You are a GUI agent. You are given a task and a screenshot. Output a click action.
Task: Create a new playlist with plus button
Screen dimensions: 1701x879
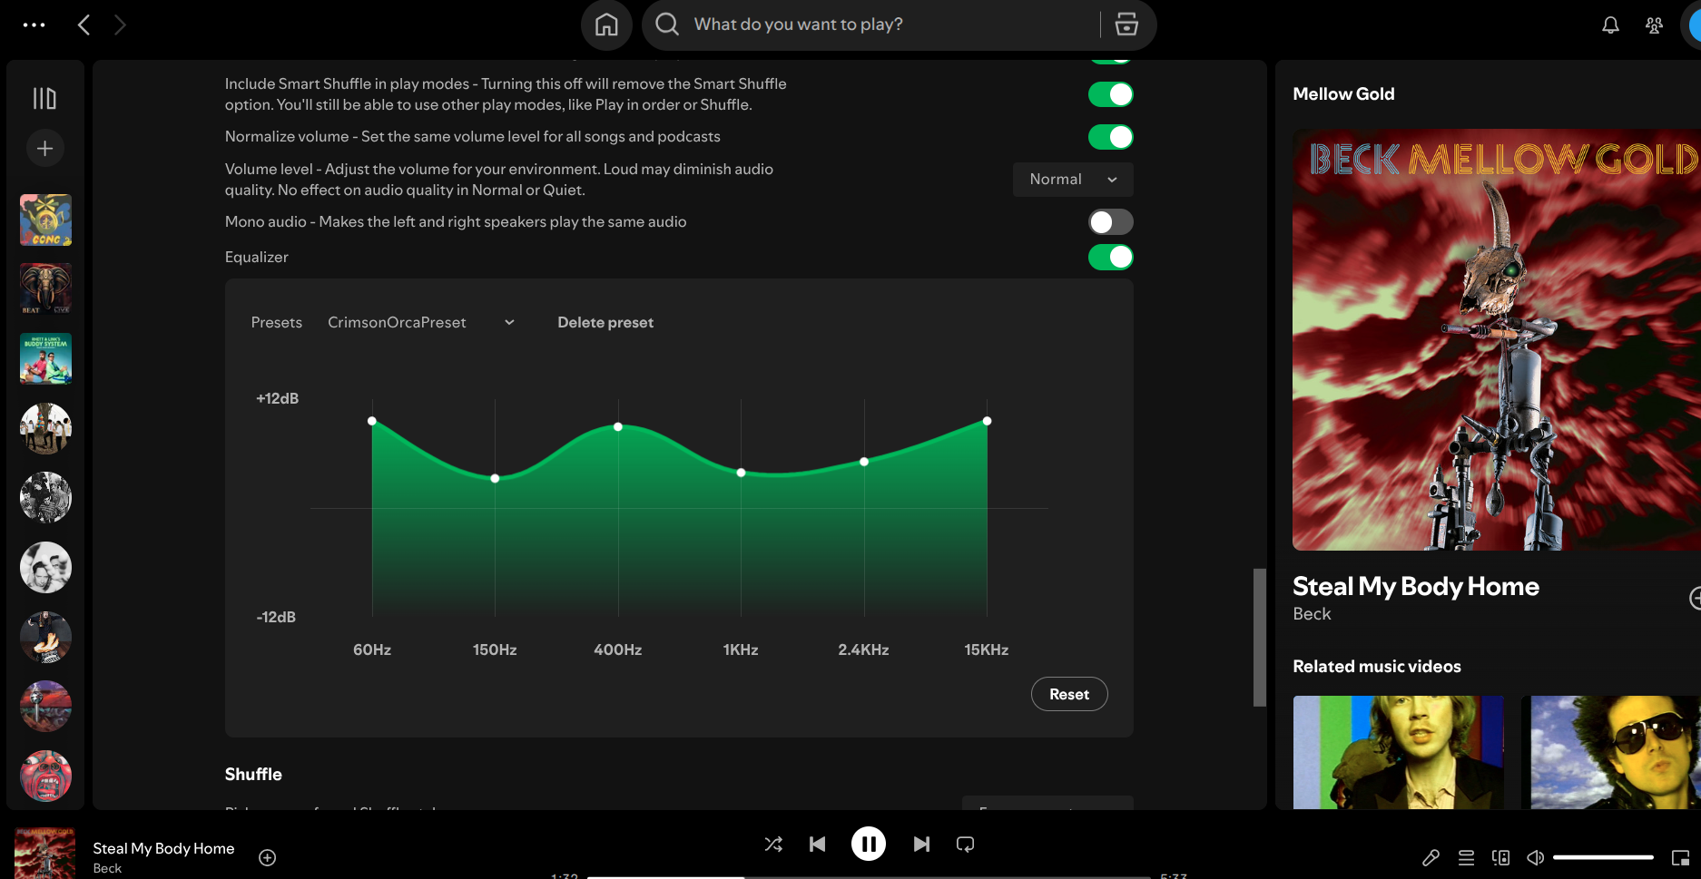pyautogui.click(x=44, y=149)
